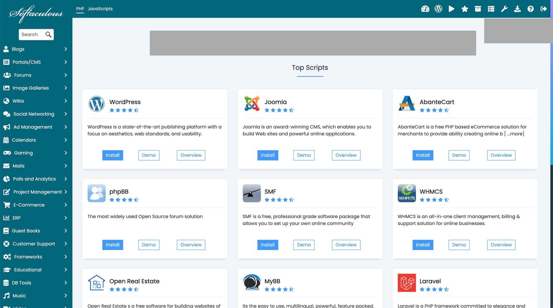Click the Search input field
The height and width of the screenshot is (308, 553).
coord(32,35)
